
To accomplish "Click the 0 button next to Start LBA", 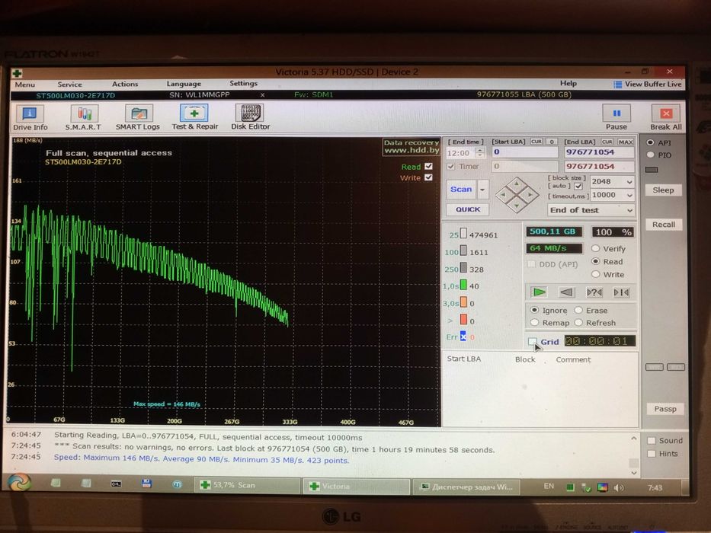I will click(552, 142).
